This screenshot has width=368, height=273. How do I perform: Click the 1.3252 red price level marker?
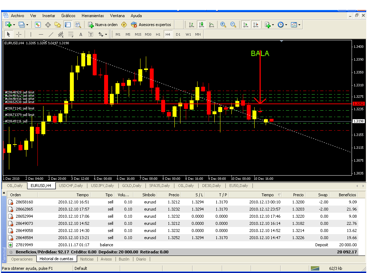(358, 104)
